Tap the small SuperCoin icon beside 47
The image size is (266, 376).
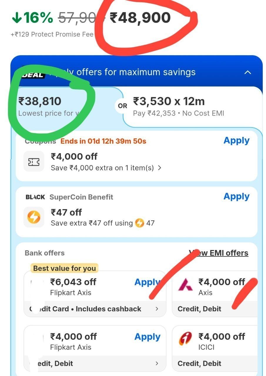[140, 223]
